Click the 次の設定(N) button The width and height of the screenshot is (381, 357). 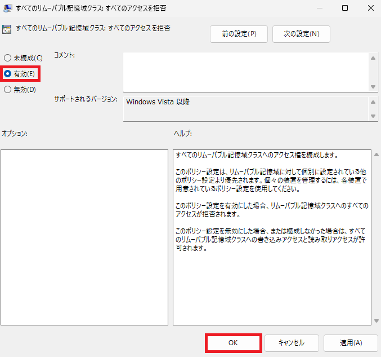(x=301, y=34)
